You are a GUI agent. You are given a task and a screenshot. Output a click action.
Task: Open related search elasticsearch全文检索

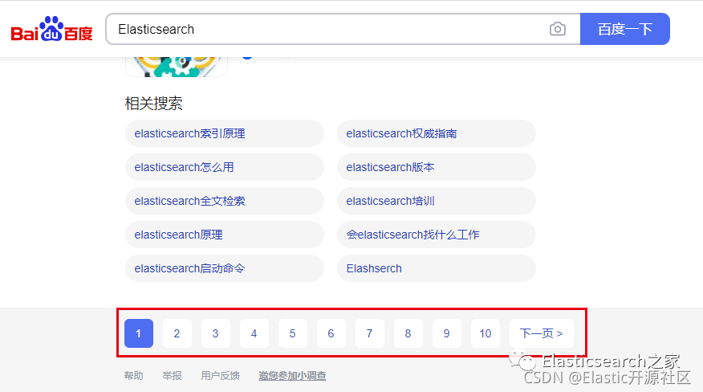point(224,201)
